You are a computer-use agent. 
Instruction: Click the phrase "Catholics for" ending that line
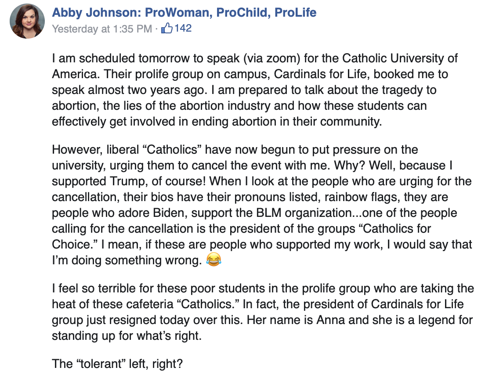tap(397, 228)
